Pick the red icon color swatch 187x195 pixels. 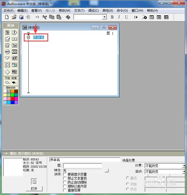[x=12, y=99]
